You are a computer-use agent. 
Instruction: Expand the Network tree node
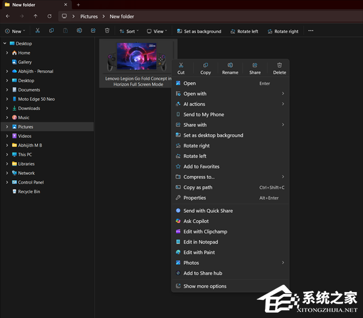(7, 173)
